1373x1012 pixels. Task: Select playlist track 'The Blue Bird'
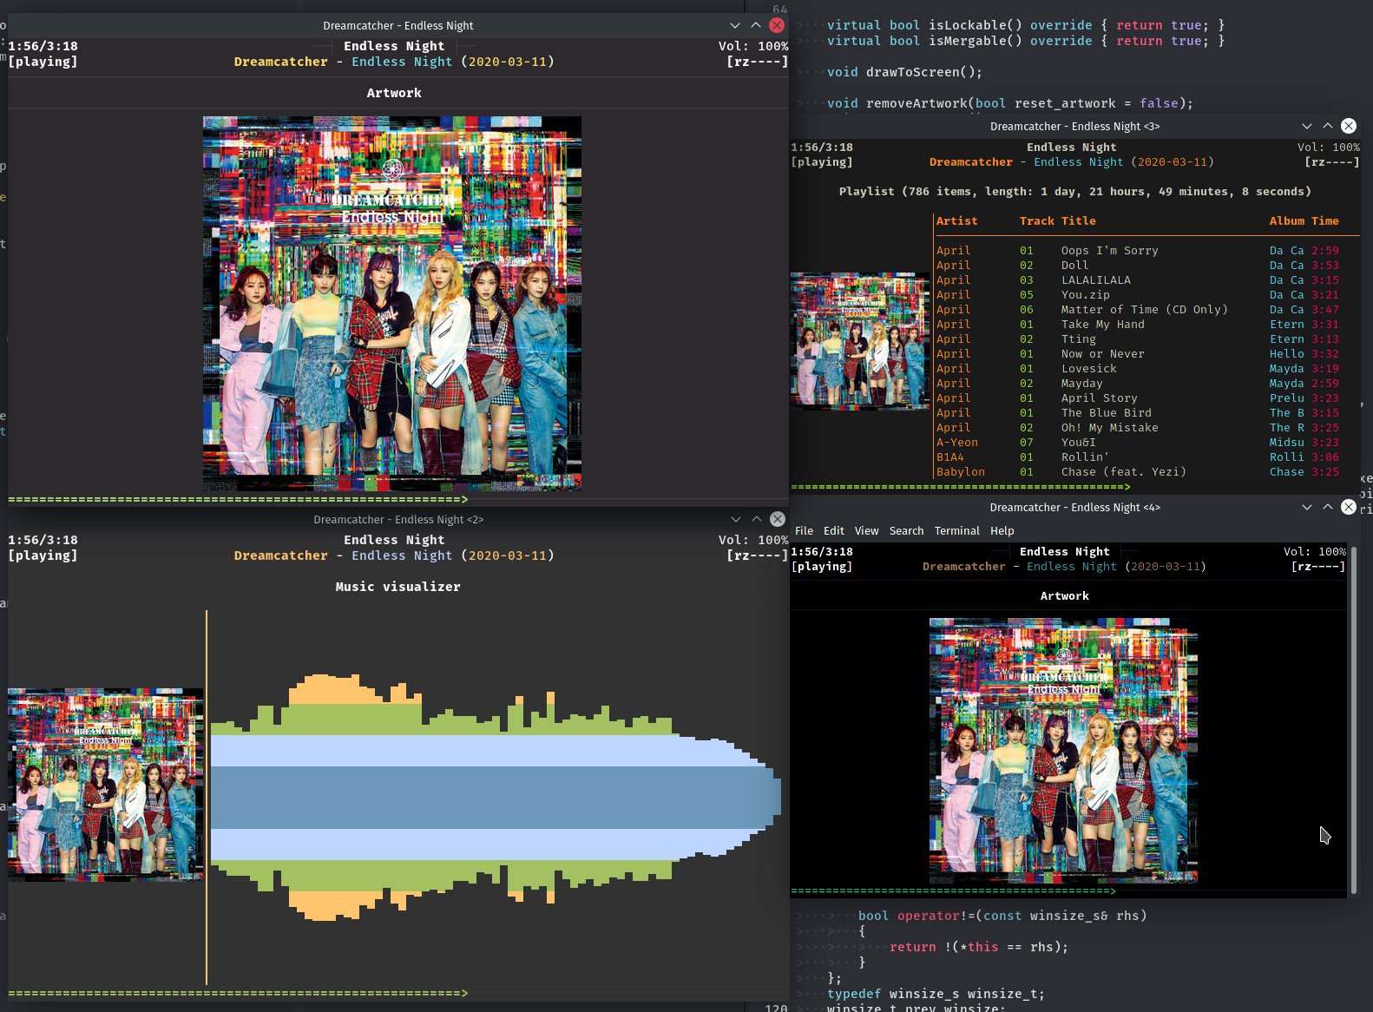tap(1138, 413)
